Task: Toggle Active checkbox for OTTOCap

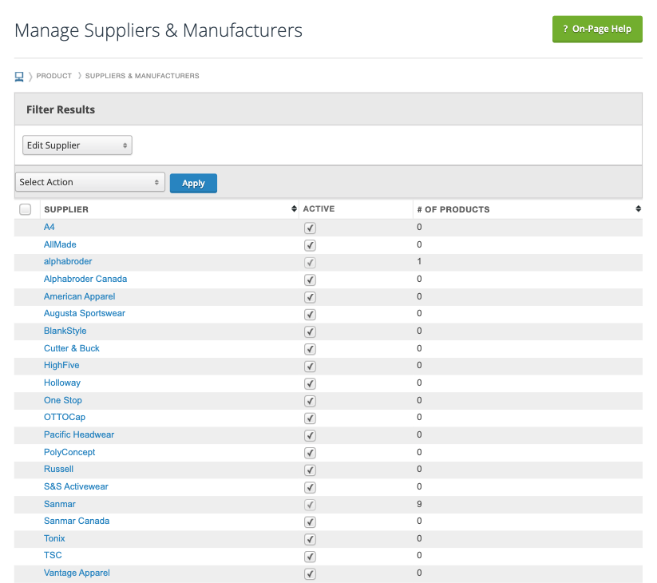Action: coord(310,418)
